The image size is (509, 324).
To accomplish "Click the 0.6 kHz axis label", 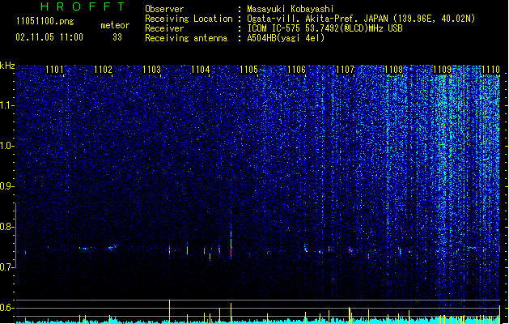I will point(7,308).
